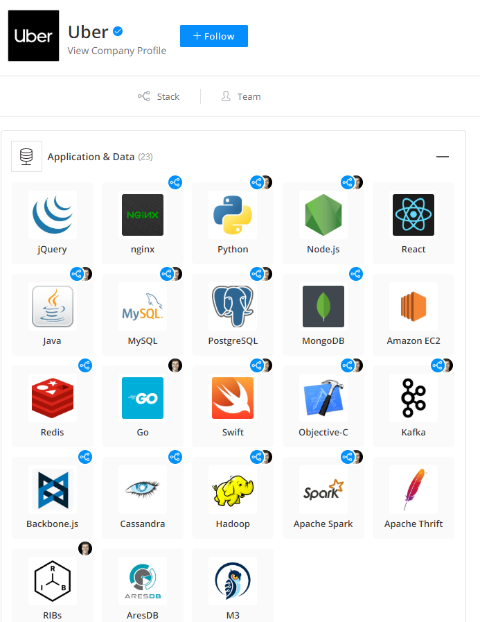The width and height of the screenshot is (480, 622).
Task: Open the Cassandra eye icon
Action: coord(143,490)
